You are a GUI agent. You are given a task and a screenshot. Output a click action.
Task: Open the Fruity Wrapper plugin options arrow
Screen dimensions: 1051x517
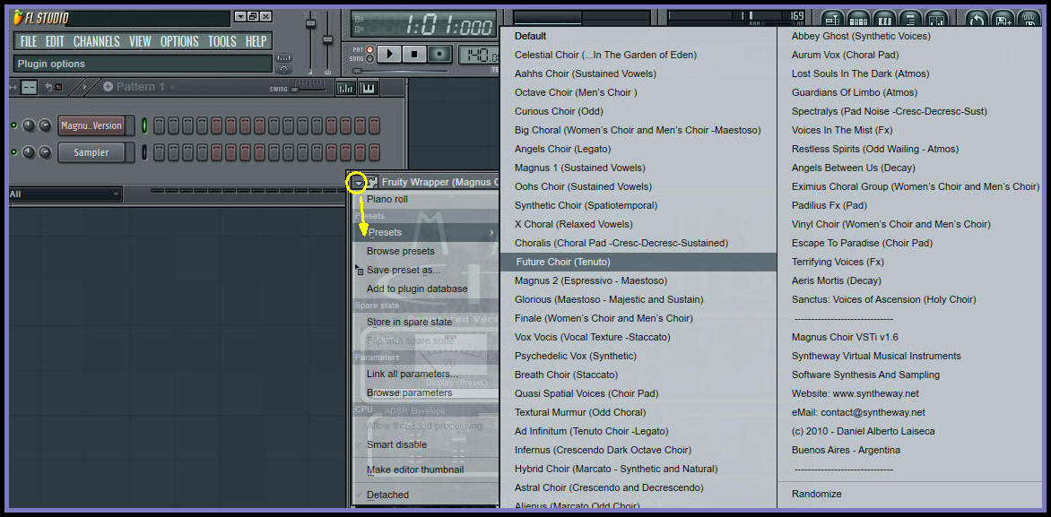click(359, 182)
